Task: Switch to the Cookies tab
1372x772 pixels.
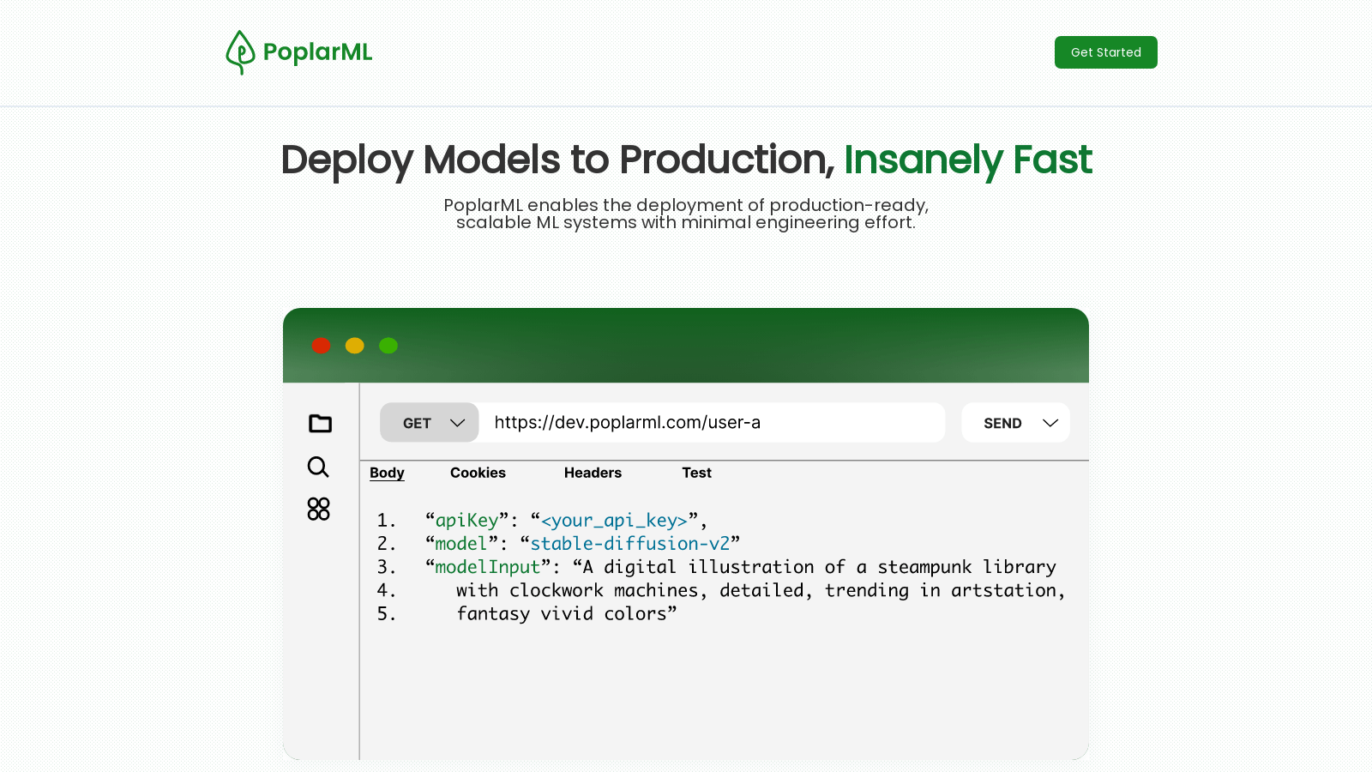Action: (478, 473)
